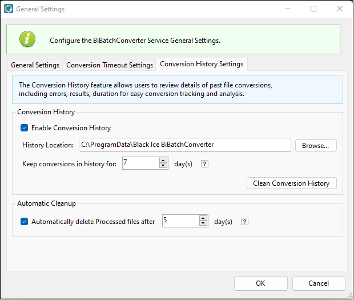Open Conversion Timeout Settings tab
Viewport: 354px width, 300px height.
110,65
